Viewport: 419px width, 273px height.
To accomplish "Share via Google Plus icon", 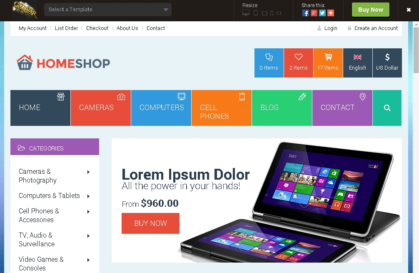I will click(x=314, y=13).
